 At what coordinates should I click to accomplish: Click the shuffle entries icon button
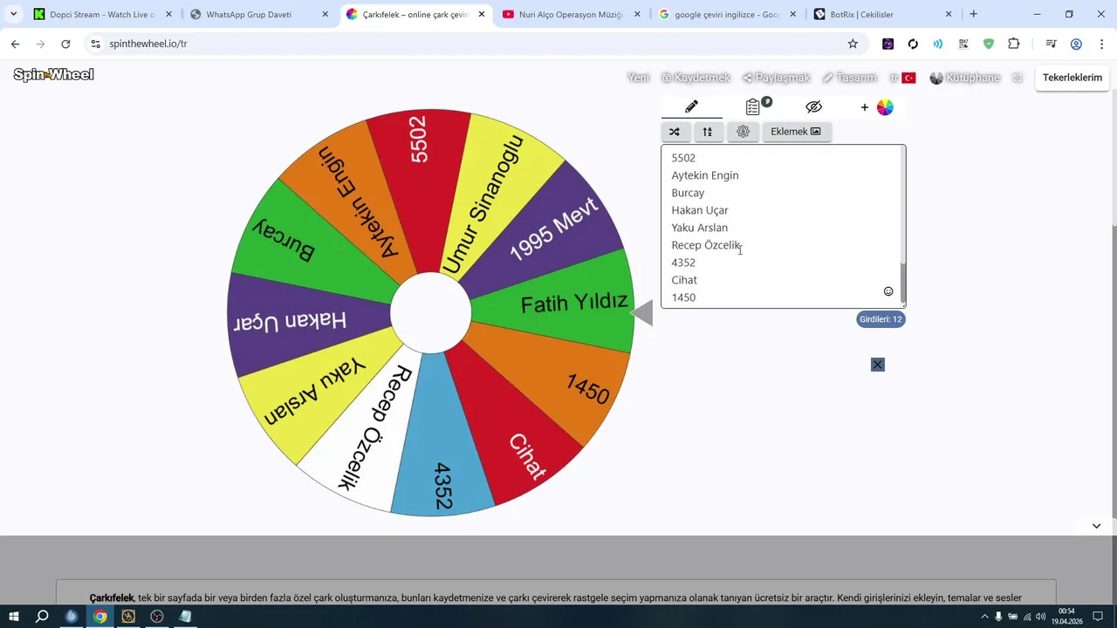pyautogui.click(x=675, y=132)
